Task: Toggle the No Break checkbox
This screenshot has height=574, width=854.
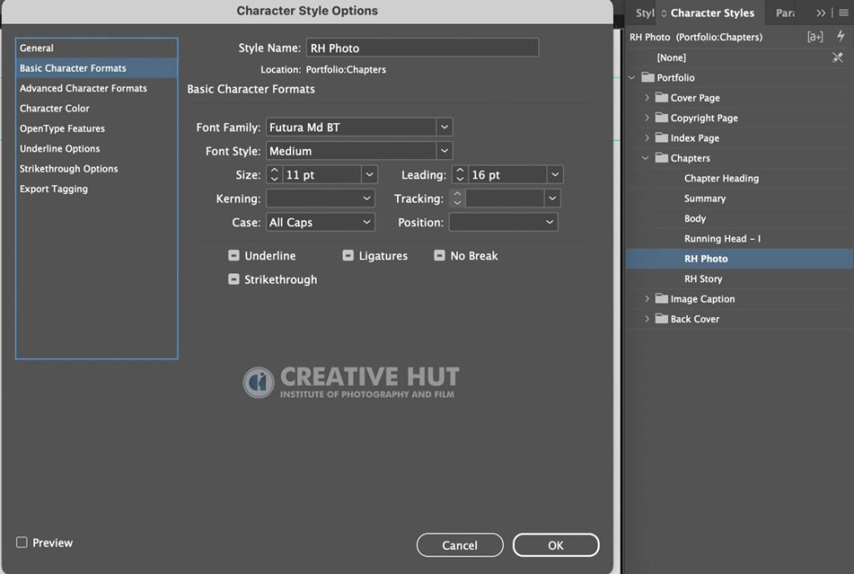Action: (440, 255)
